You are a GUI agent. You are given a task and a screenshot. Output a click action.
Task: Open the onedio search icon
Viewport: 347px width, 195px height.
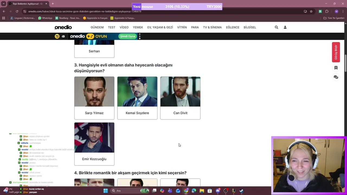point(276,27)
